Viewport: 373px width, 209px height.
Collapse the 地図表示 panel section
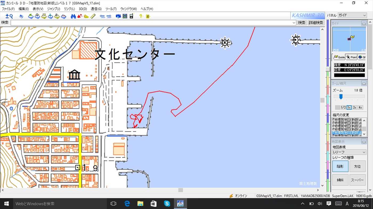[x=364, y=142]
